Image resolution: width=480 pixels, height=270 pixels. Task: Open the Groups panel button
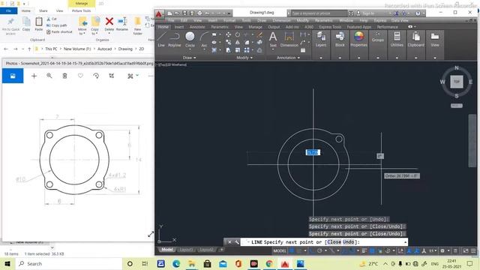click(x=378, y=37)
